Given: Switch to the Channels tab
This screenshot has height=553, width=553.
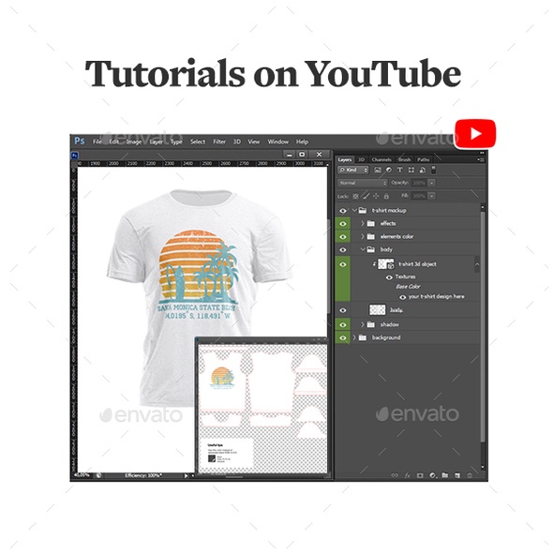Looking at the screenshot, I should [x=381, y=159].
